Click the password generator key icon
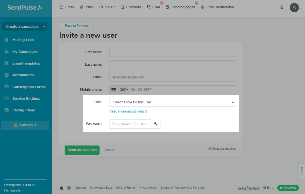The width and height of the screenshot is (305, 194). click(156, 124)
